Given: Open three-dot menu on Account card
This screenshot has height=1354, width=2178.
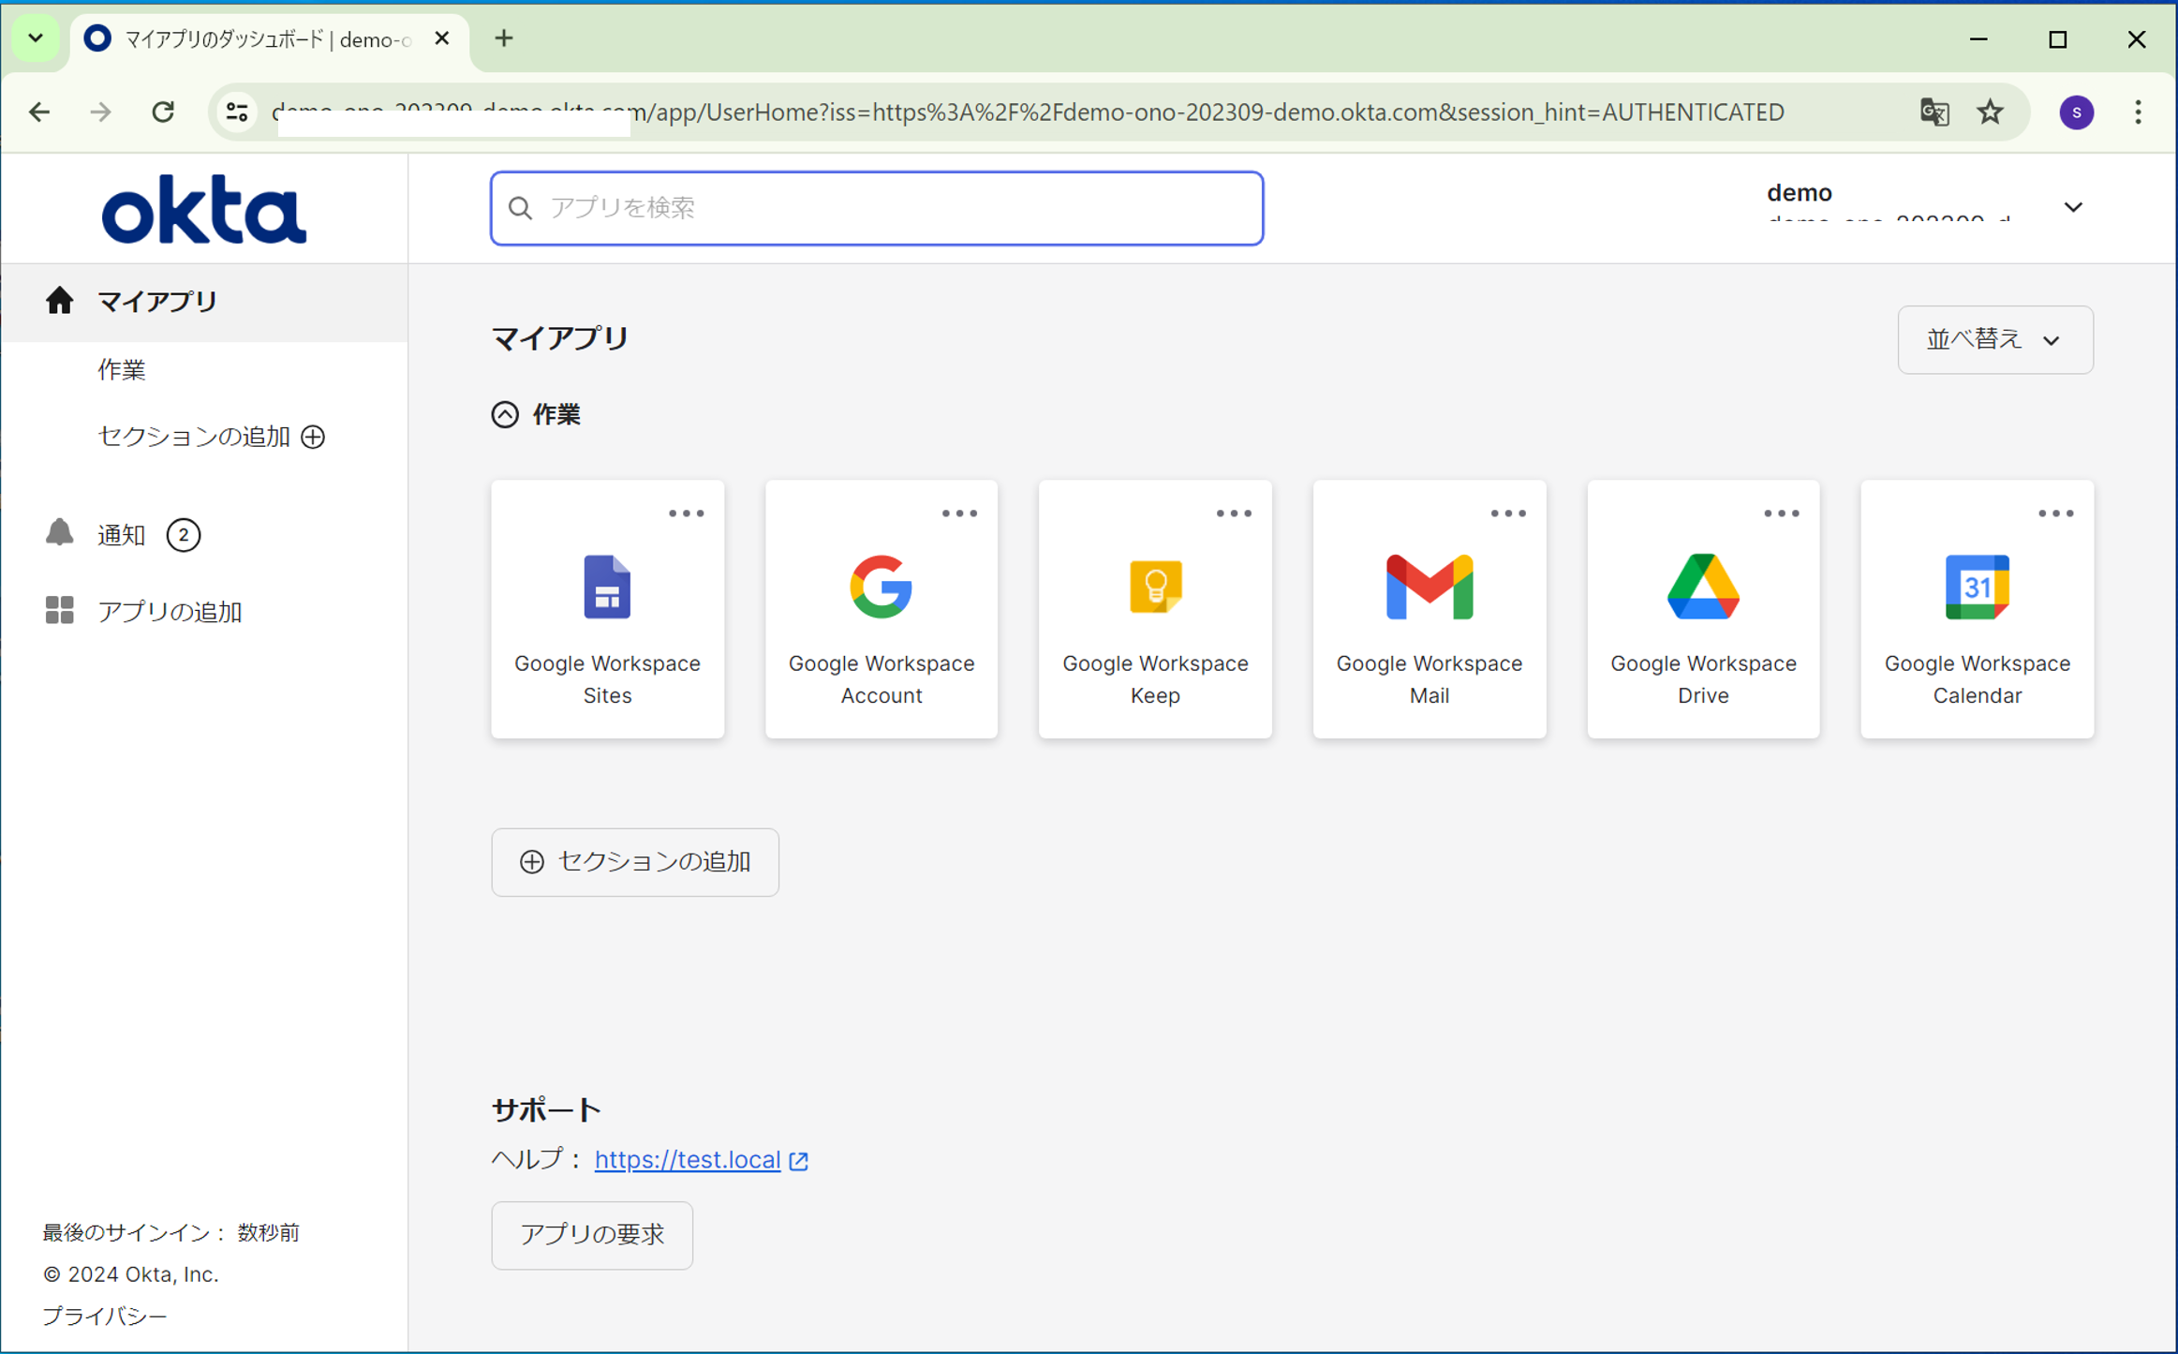Looking at the screenshot, I should coord(959,513).
